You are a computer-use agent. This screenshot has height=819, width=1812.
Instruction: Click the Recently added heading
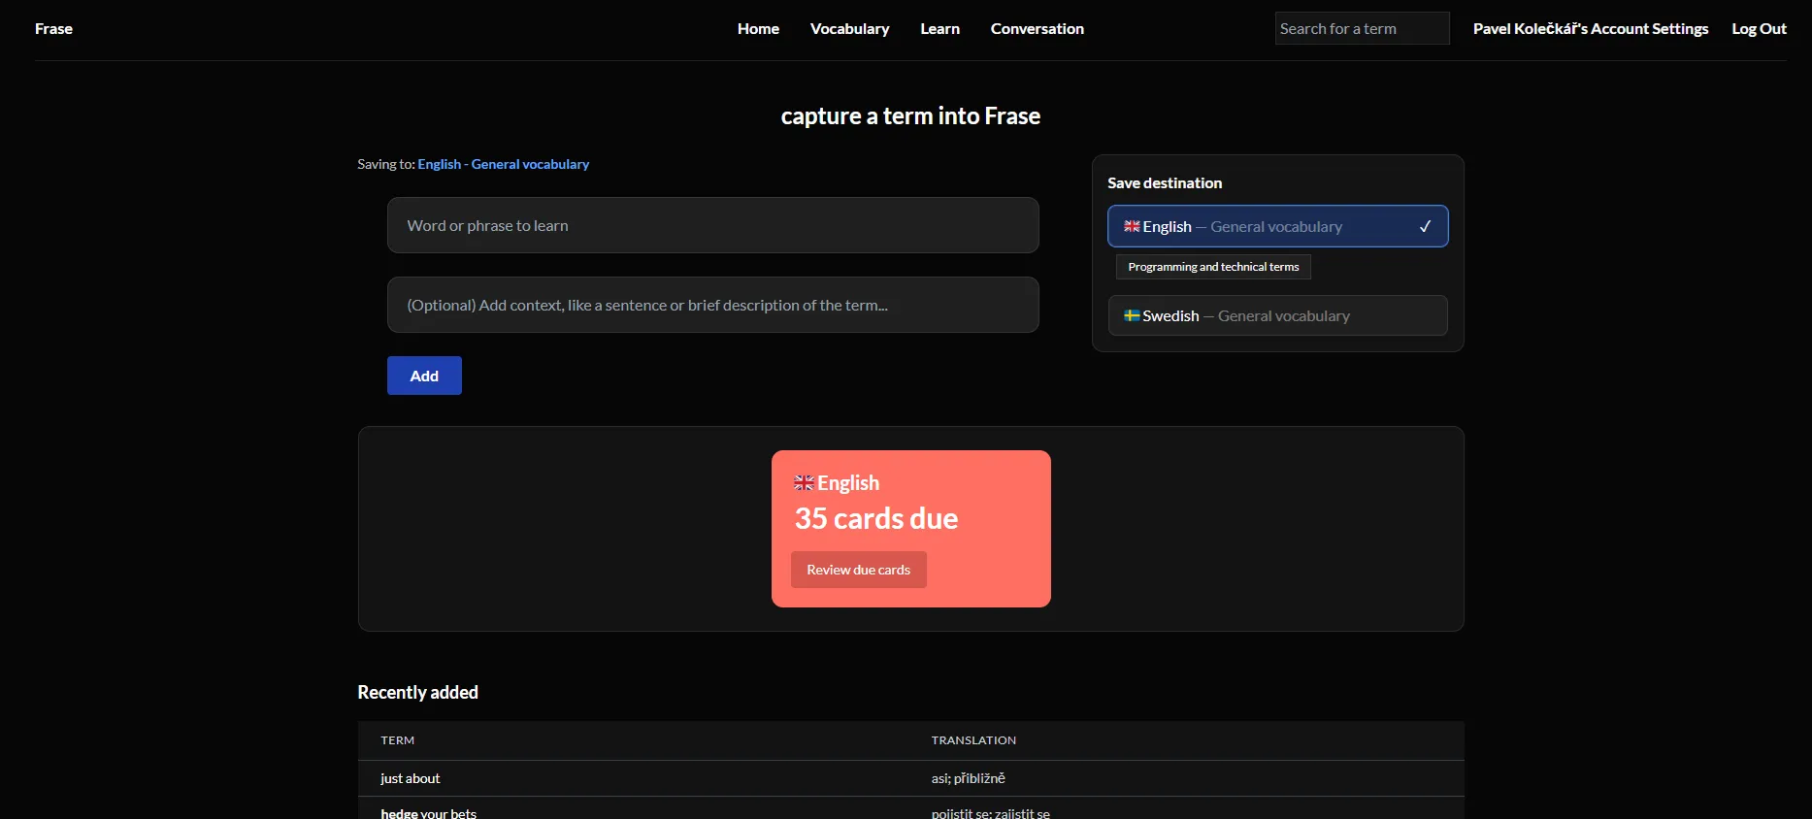(417, 692)
